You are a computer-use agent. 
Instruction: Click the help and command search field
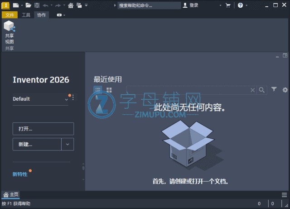pos(149,5)
